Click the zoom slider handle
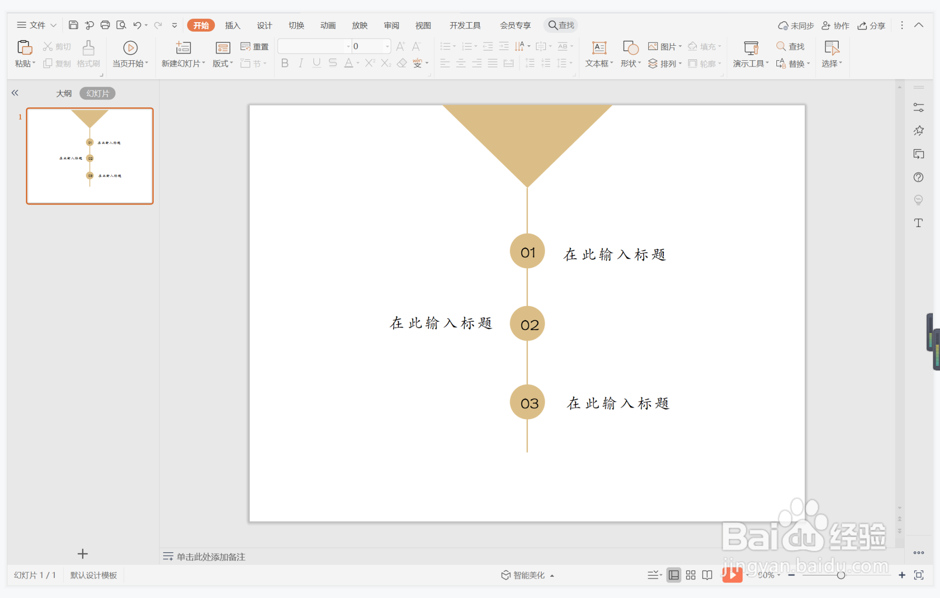The height and width of the screenshot is (598, 940). 841,575
